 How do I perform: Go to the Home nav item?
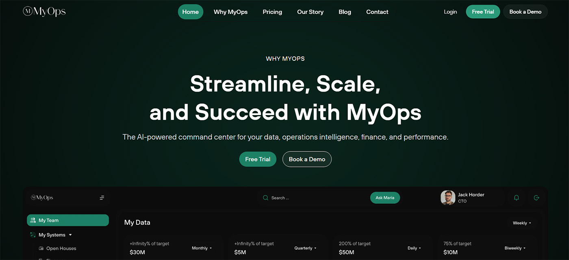(x=191, y=12)
